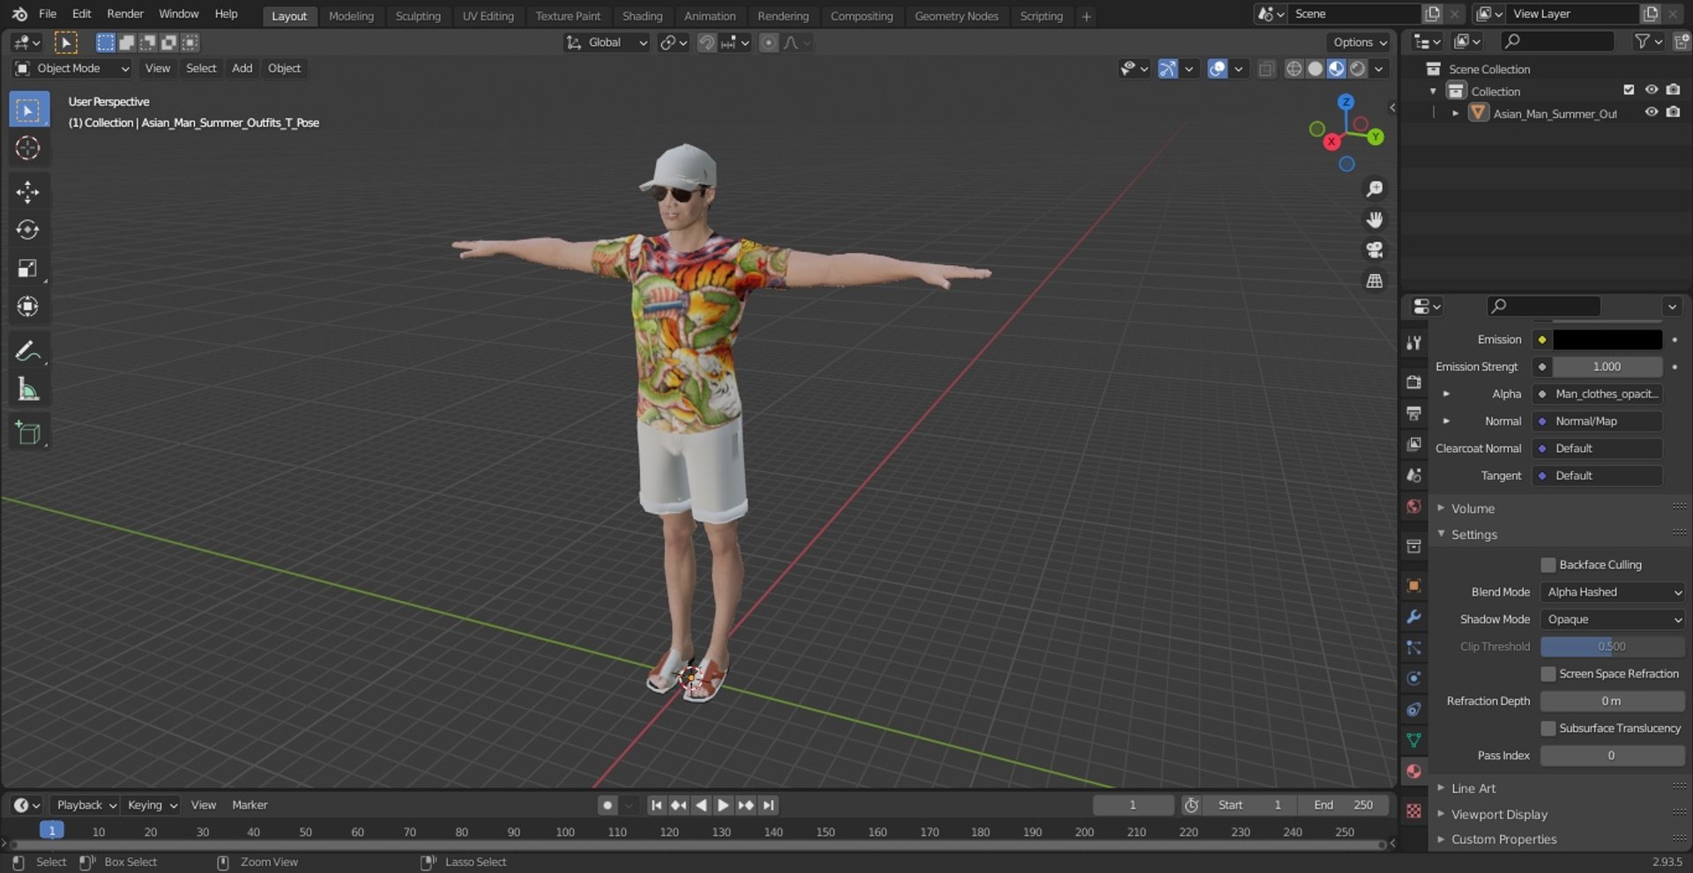1693x873 pixels.
Task: Open the Shadow Mode Opaque dropdown
Action: [1613, 619]
